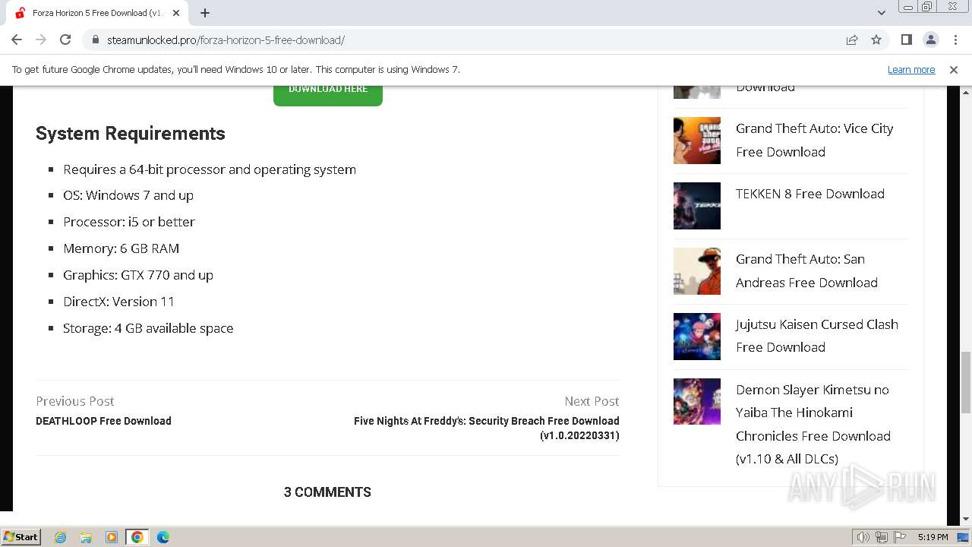Open the Chrome side panel
The height and width of the screenshot is (547, 972).
[906, 40]
